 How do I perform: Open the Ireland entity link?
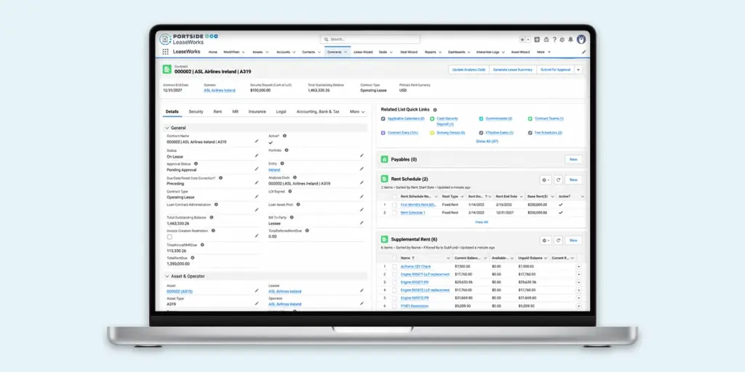[274, 170]
